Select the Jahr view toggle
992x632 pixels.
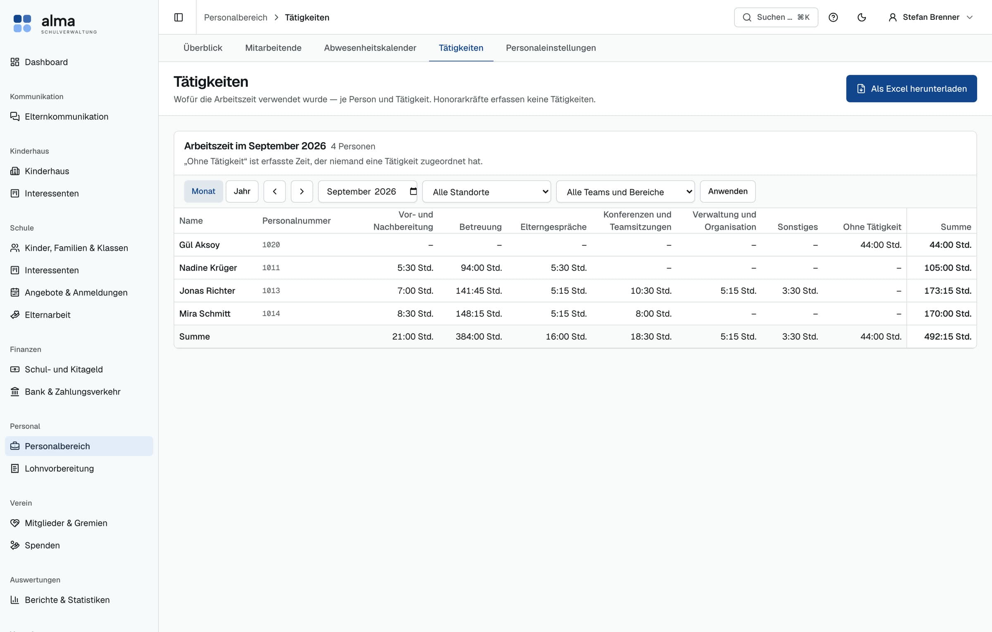[242, 191]
